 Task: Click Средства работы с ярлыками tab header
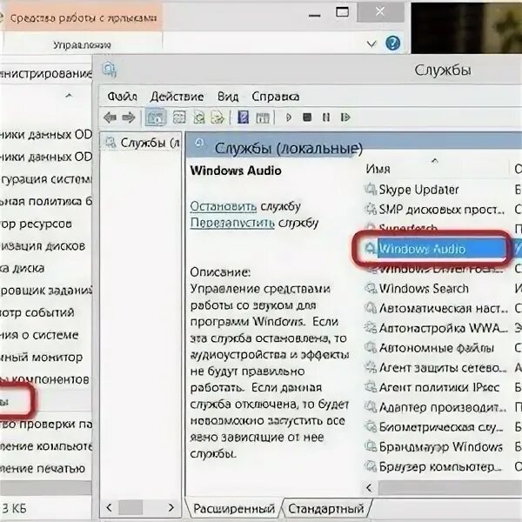click(83, 17)
